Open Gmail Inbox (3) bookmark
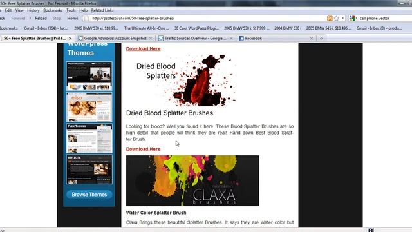Screen dimensions: 412x232 [379, 28]
